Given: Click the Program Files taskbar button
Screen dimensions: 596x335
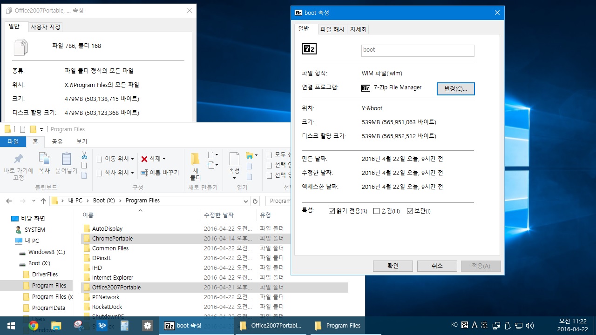Looking at the screenshot, I should coord(346,326).
